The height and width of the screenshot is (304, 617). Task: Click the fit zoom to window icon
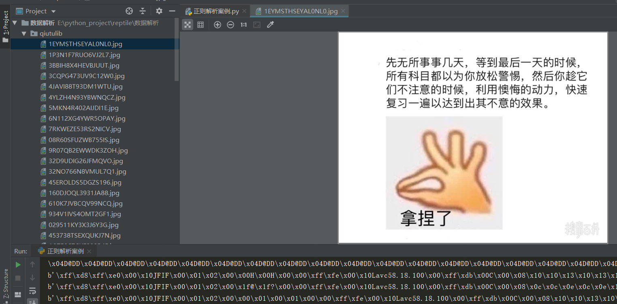pos(257,25)
